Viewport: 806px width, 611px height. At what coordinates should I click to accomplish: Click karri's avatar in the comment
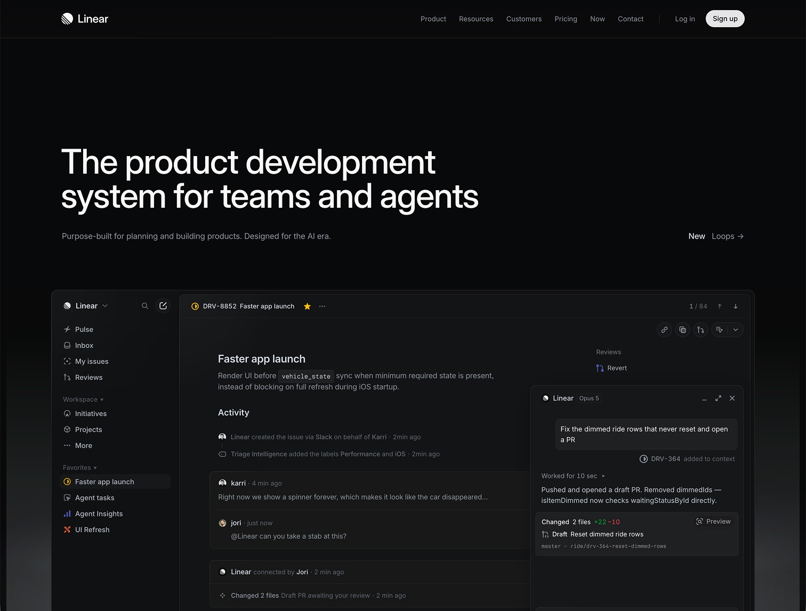pyautogui.click(x=222, y=483)
